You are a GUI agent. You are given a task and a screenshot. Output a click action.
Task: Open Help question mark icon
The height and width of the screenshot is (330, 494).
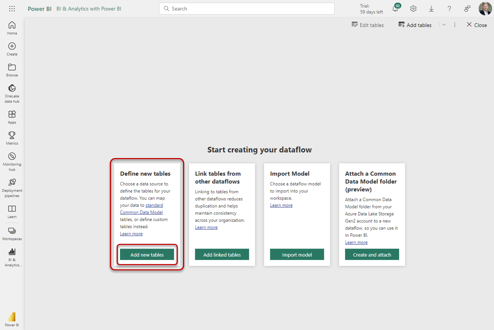pos(449,9)
